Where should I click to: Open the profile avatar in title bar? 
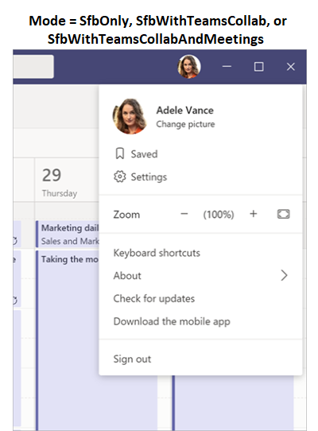[x=189, y=67]
